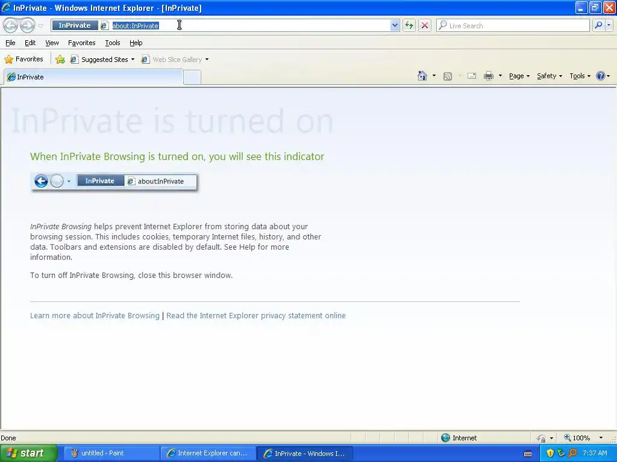Open Web Slice Gallery item

coord(175,60)
